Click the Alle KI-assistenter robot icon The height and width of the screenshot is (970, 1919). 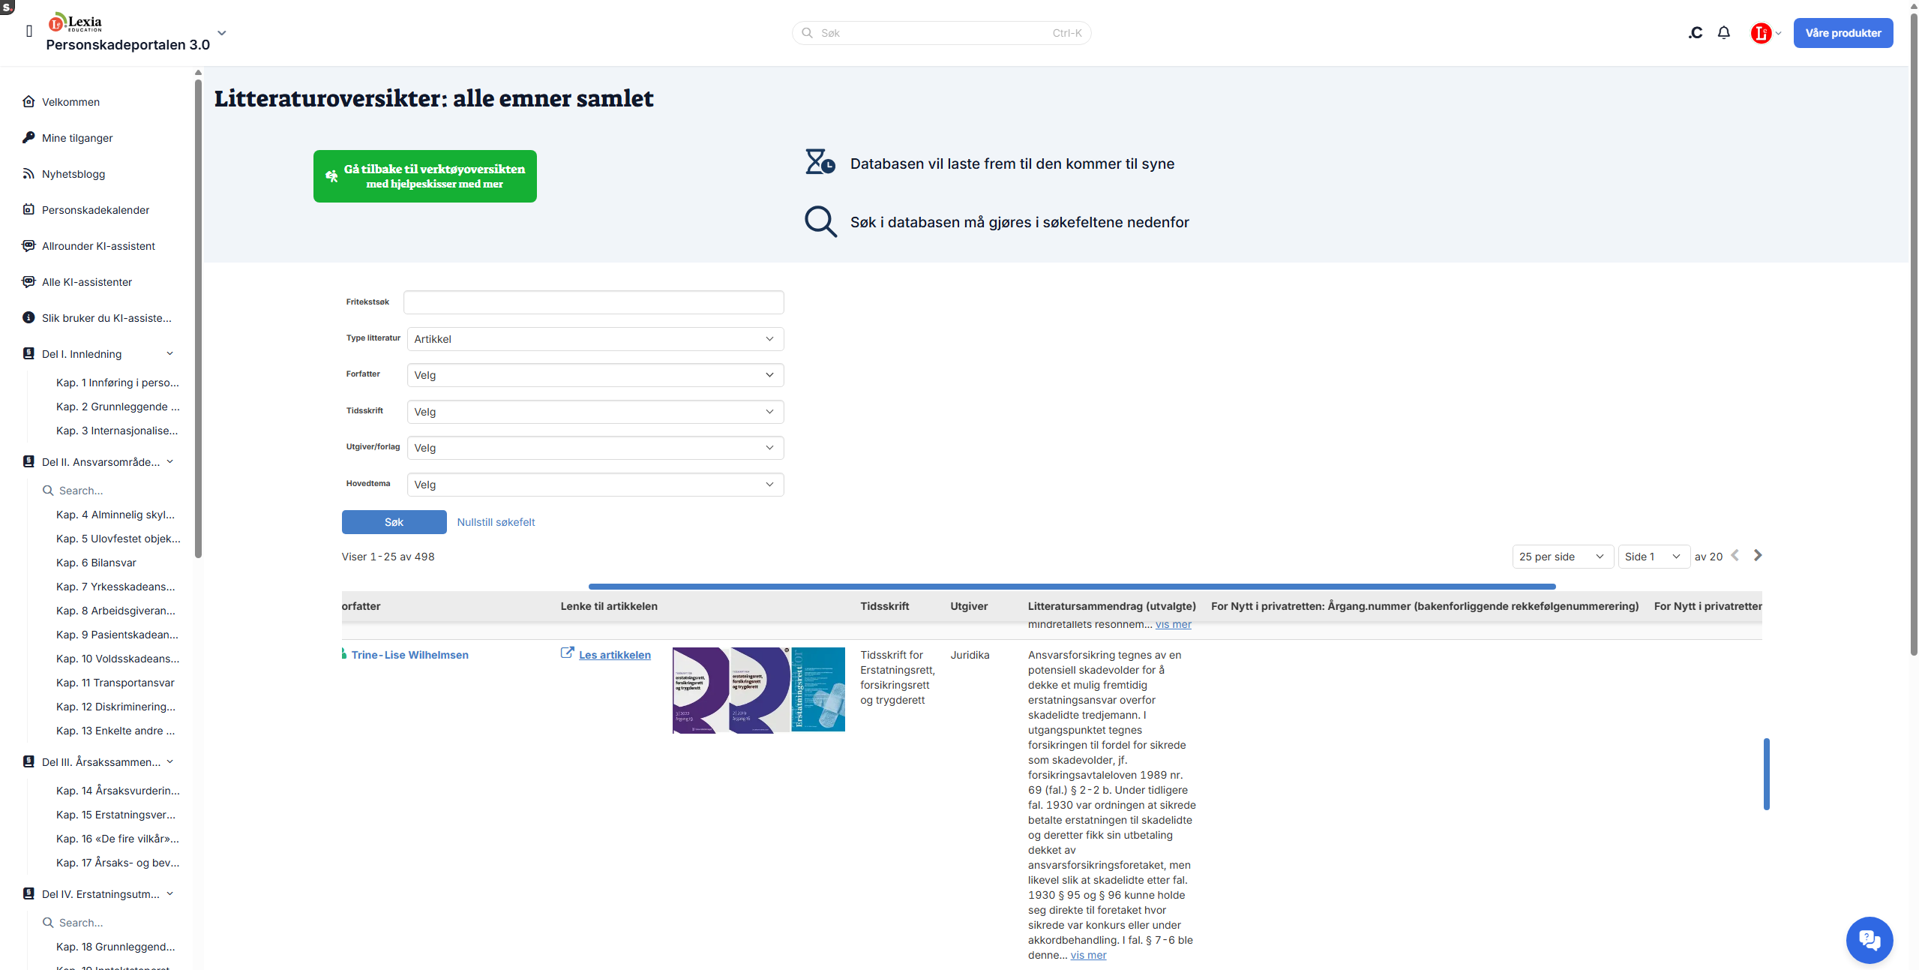[x=28, y=282]
